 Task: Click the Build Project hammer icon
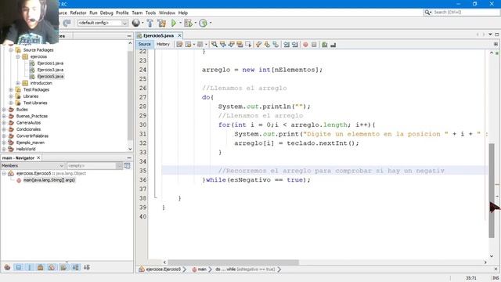150,23
